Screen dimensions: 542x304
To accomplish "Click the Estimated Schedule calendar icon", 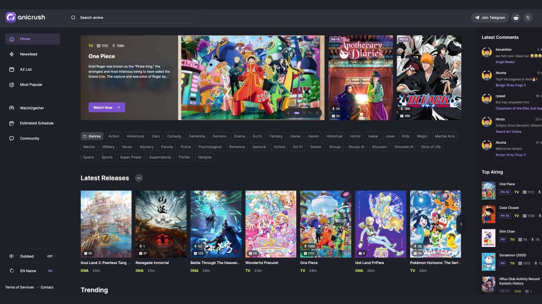I will pyautogui.click(x=12, y=123).
